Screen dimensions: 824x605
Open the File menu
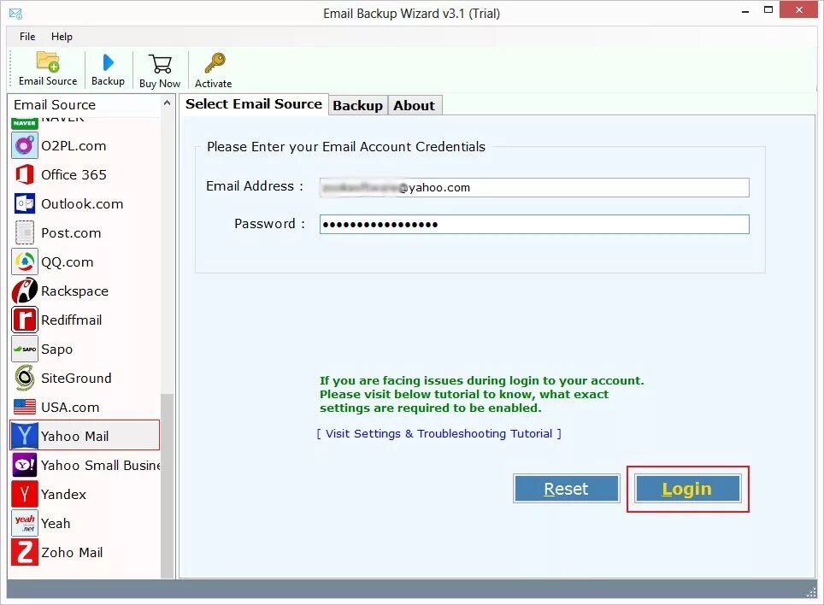[x=27, y=37]
